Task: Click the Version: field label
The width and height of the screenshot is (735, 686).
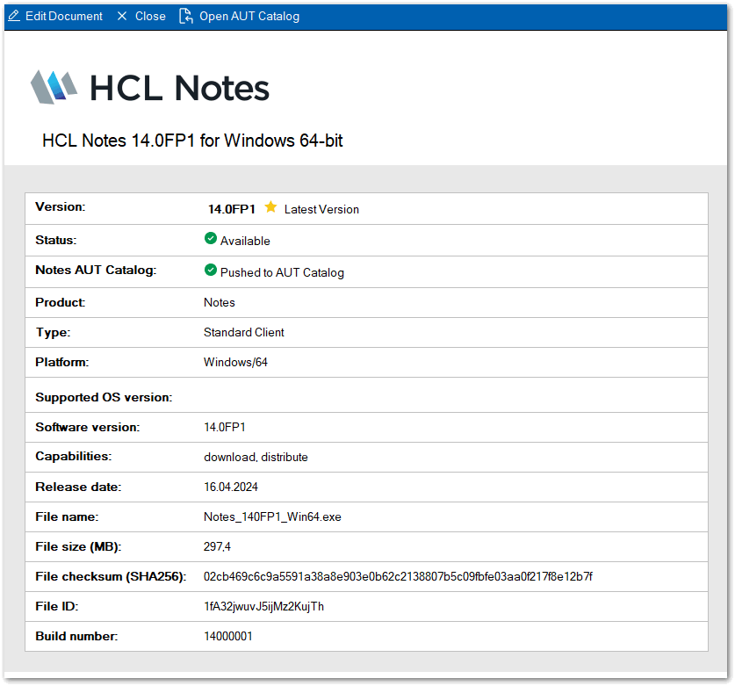Action: click(x=61, y=206)
